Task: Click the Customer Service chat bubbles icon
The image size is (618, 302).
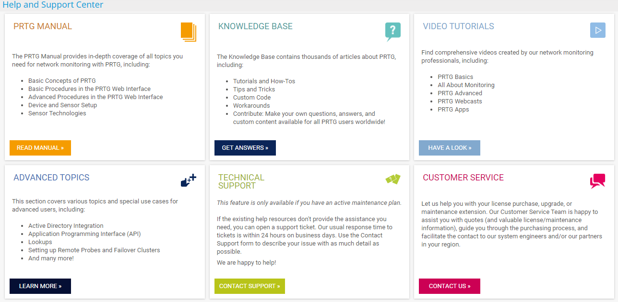Action: (x=597, y=181)
